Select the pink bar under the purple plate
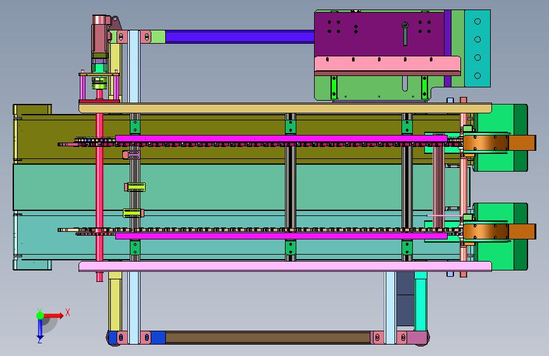Image resolution: width=549 pixels, height=356 pixels. 388,63
